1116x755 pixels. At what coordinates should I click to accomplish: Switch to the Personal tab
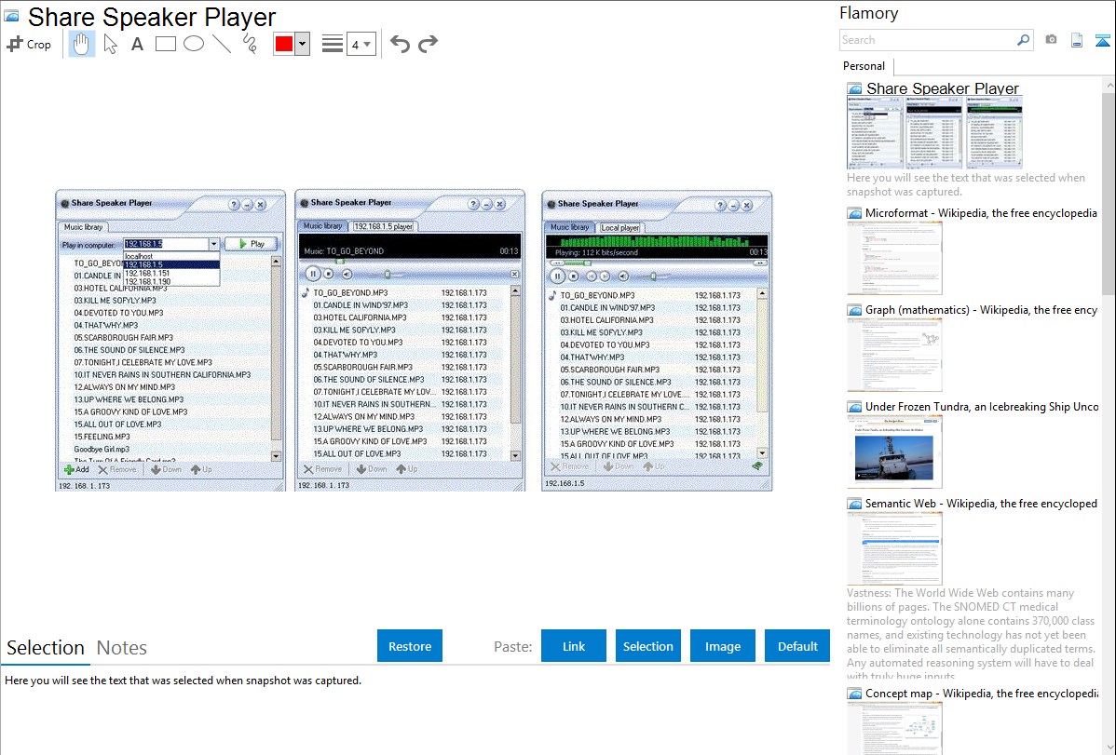[x=864, y=66]
